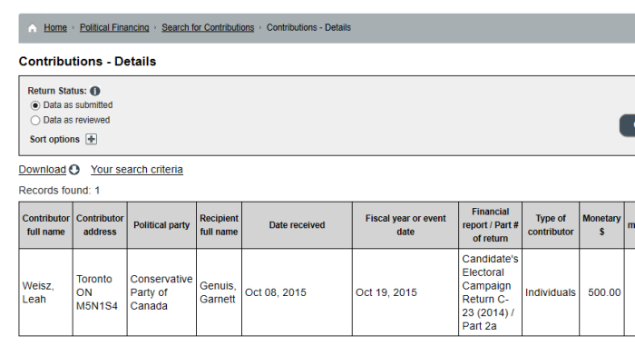635x346 pixels.
Task: Click the home icon in breadcrumb
Action: (x=33, y=28)
